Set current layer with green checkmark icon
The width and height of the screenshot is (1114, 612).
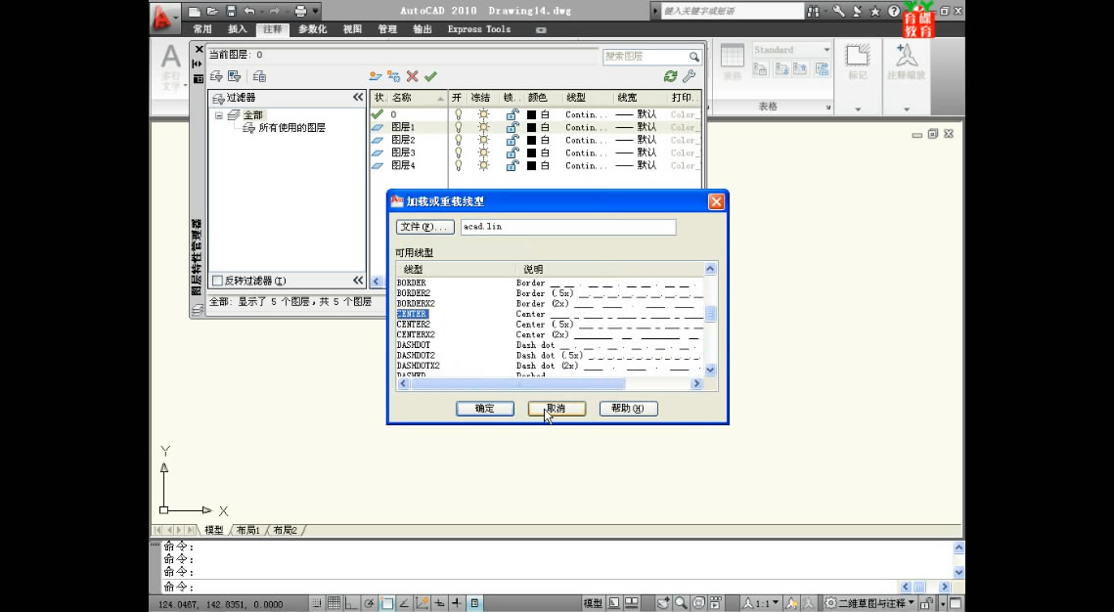(430, 76)
